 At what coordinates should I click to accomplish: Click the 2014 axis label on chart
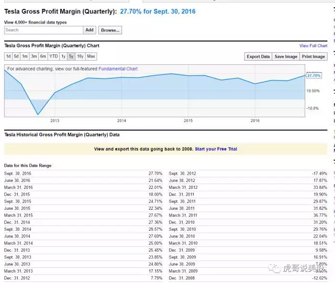click(121, 121)
